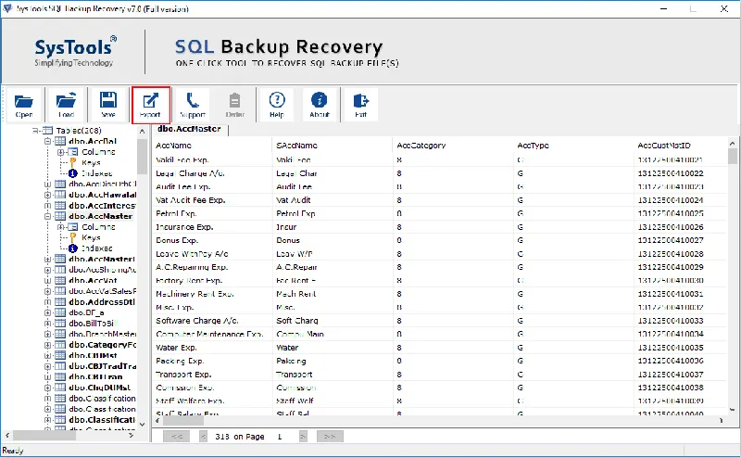Click the Load toolbar icon

click(x=66, y=105)
